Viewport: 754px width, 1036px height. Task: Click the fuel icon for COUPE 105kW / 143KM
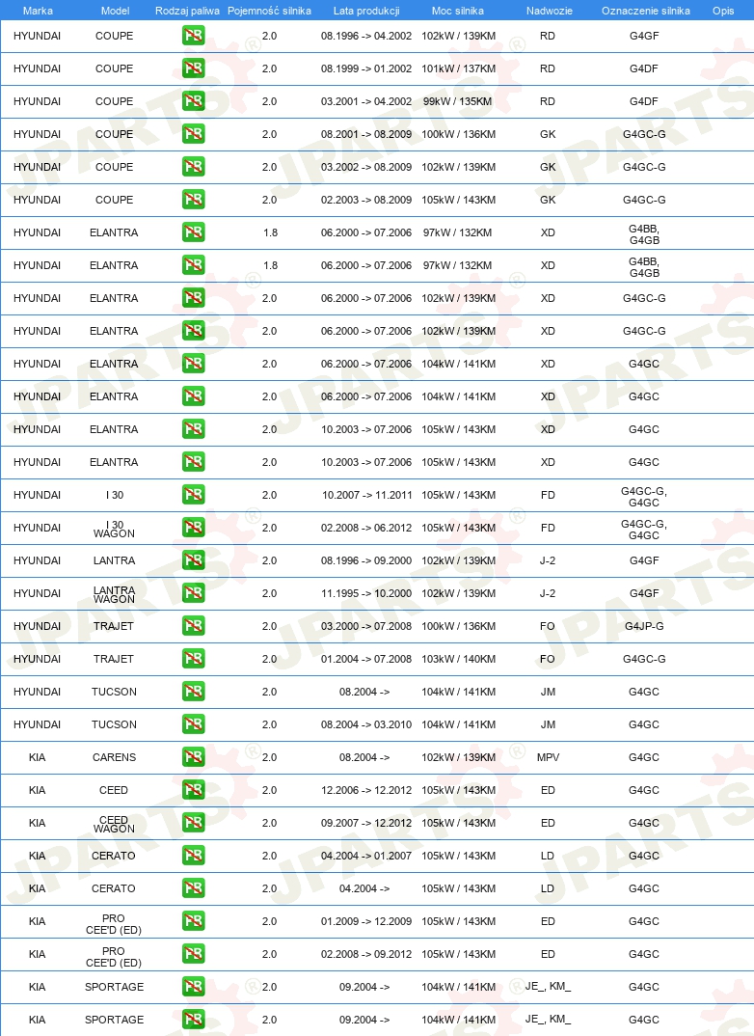tap(194, 200)
